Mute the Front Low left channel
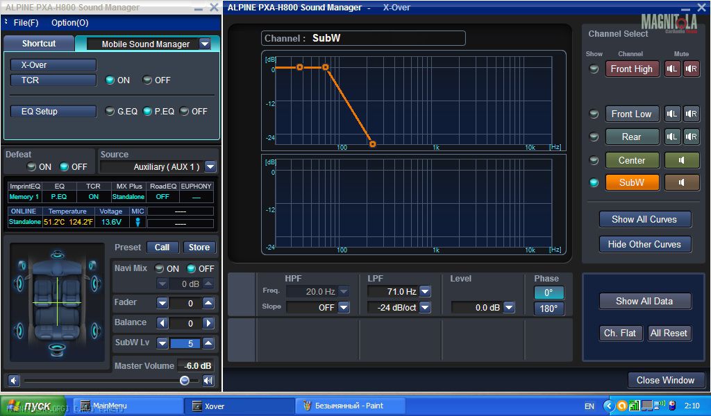This screenshot has width=711, height=416. (x=672, y=114)
